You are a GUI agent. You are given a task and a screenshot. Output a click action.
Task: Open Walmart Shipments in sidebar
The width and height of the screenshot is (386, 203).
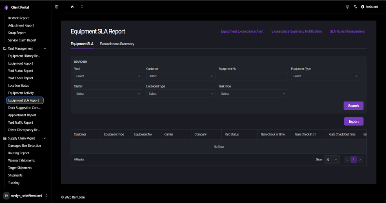click(21, 161)
